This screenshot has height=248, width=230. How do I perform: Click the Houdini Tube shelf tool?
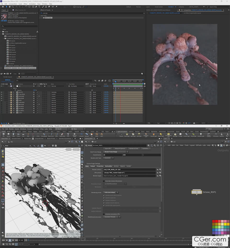pyautogui.click(x=13, y=135)
